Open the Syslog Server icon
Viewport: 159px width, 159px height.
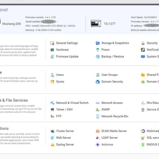[x=52, y=145]
